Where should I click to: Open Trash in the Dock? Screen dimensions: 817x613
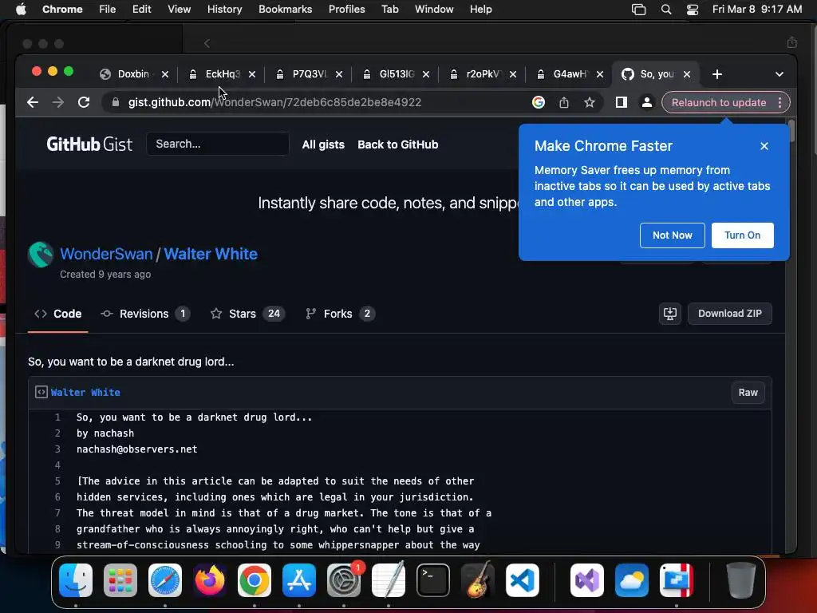click(x=740, y=580)
